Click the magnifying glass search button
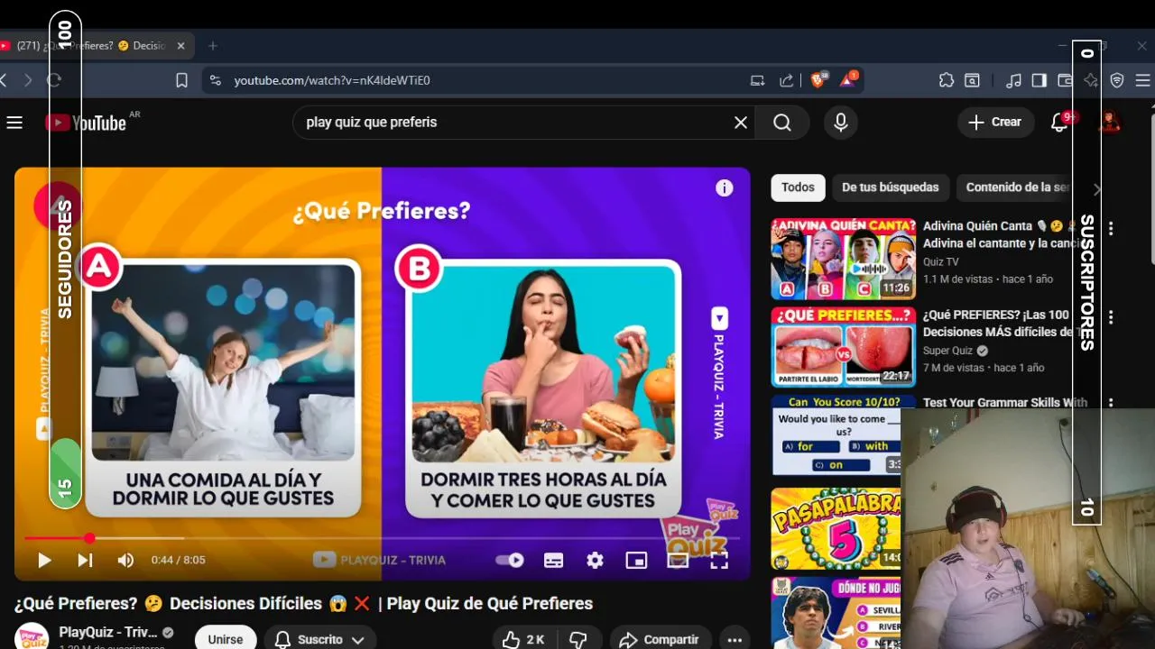 (x=782, y=123)
